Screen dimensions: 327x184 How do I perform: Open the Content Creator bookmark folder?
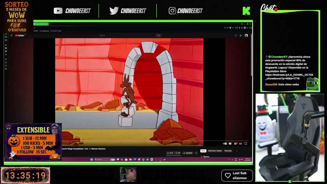[x=56, y=31]
